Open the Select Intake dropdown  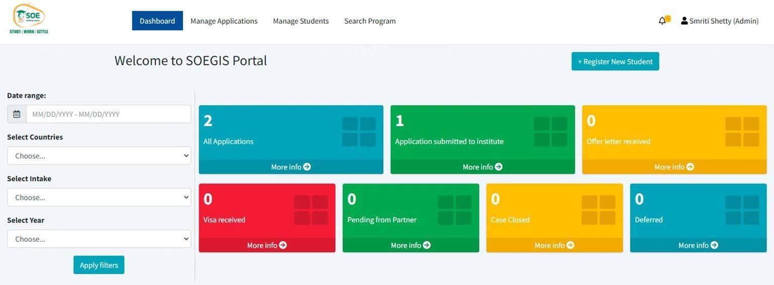pos(99,197)
